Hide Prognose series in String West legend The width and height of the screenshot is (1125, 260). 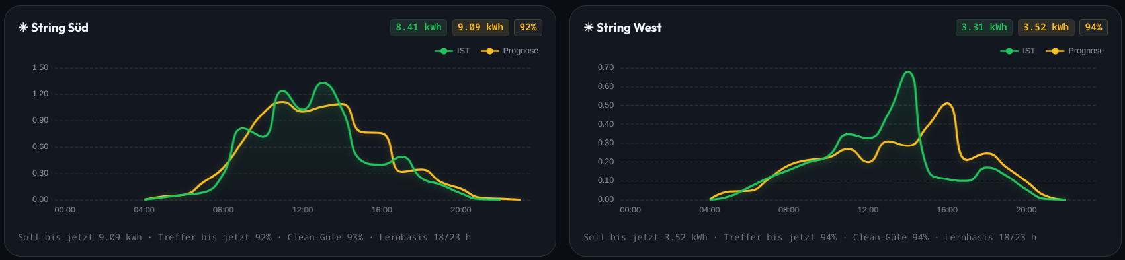[x=1075, y=51]
